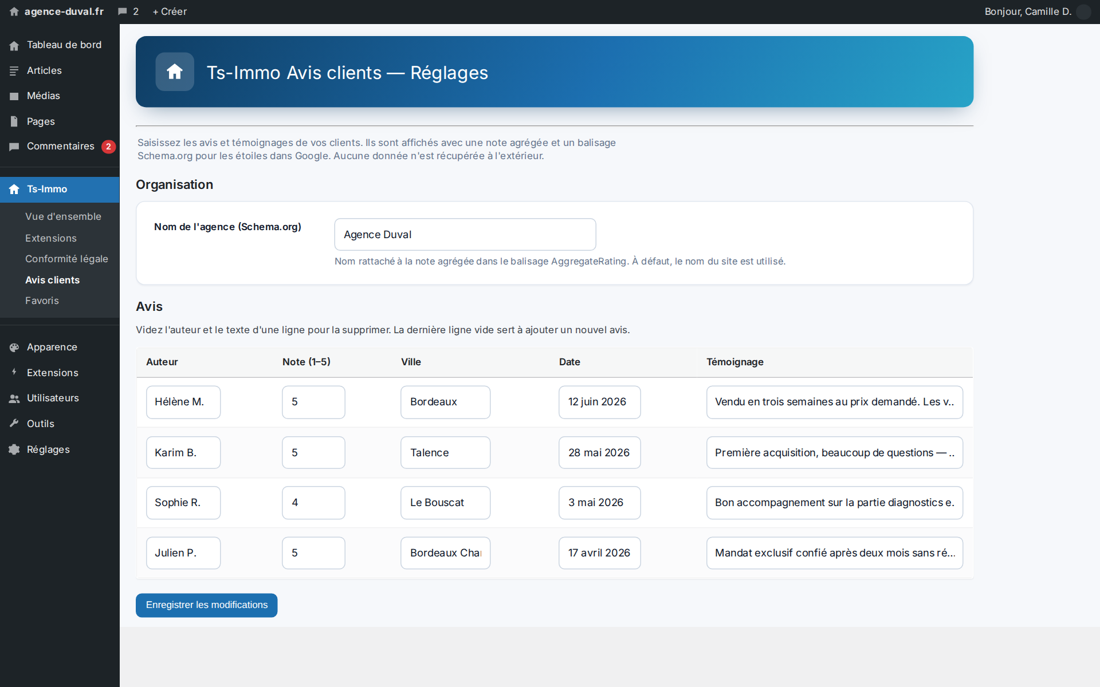
Task: Click the Talence city field
Action: (445, 453)
